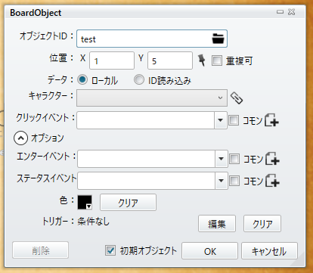
Task: Click the X position input field
Action: 112,60
